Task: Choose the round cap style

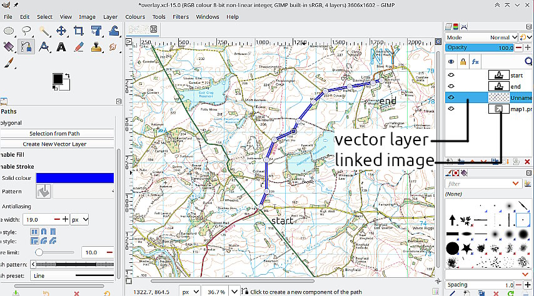Action: [x=44, y=232]
